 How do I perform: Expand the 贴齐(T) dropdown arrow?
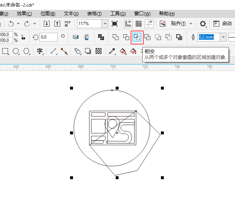coord(191,24)
